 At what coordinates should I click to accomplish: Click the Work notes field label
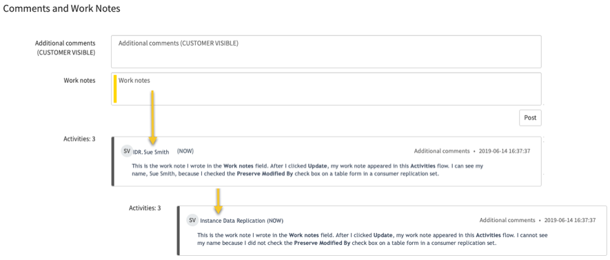click(x=79, y=81)
